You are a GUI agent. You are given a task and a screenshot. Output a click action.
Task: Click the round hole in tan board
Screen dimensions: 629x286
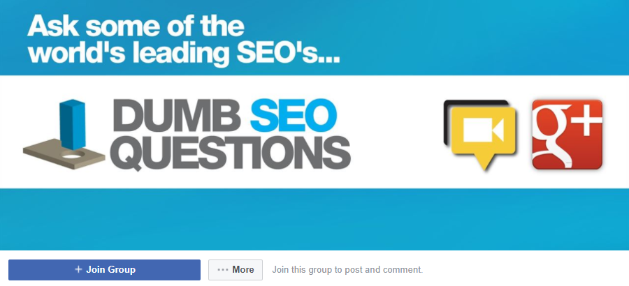pyautogui.click(x=72, y=154)
